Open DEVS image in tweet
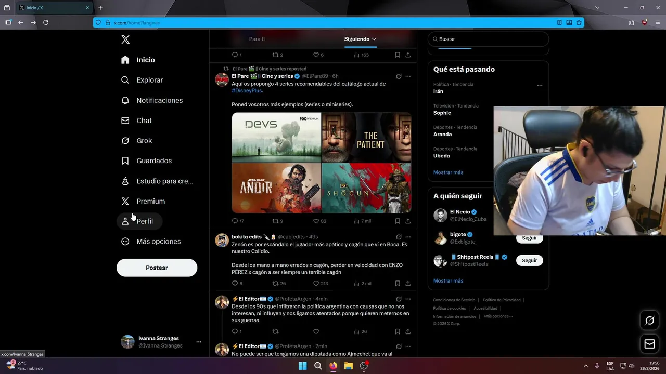The image size is (666, 374). coord(276,138)
